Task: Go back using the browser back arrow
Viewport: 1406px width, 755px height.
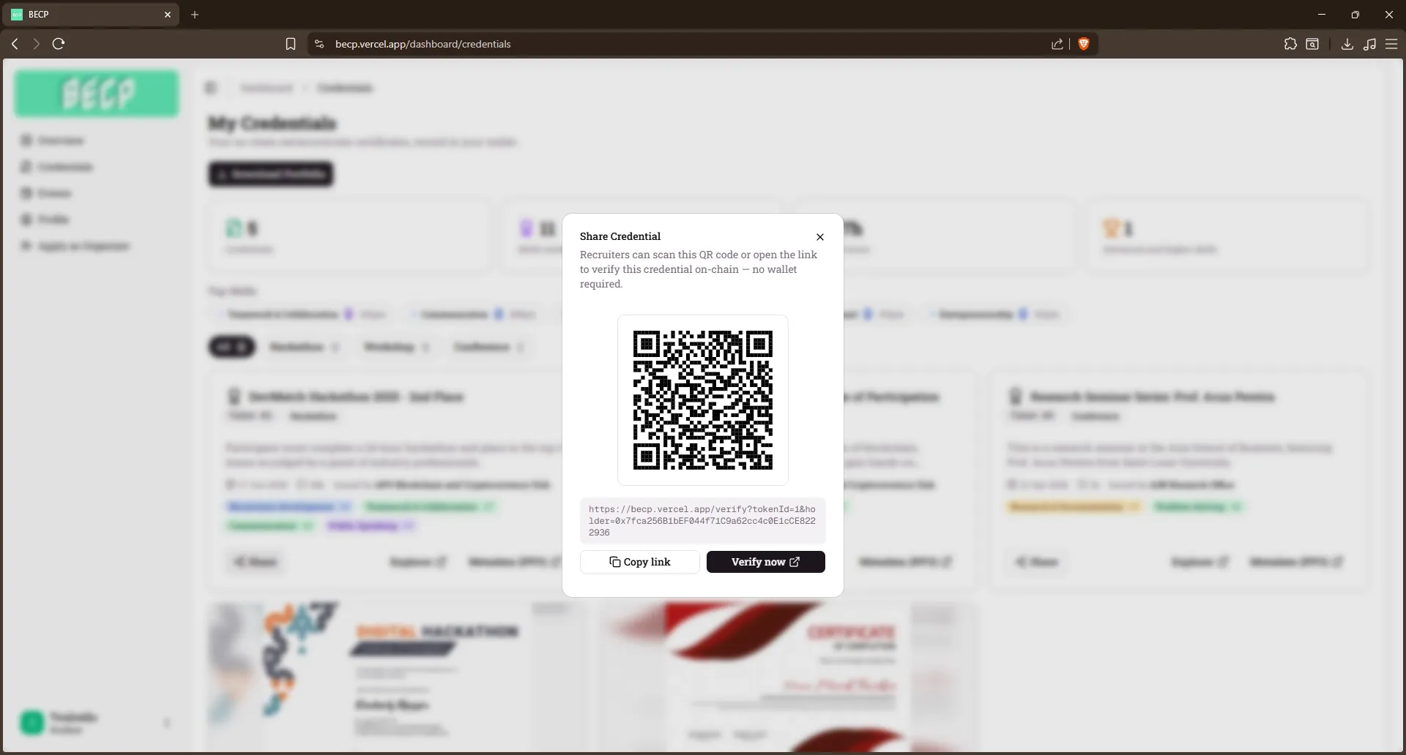Action: pos(15,44)
